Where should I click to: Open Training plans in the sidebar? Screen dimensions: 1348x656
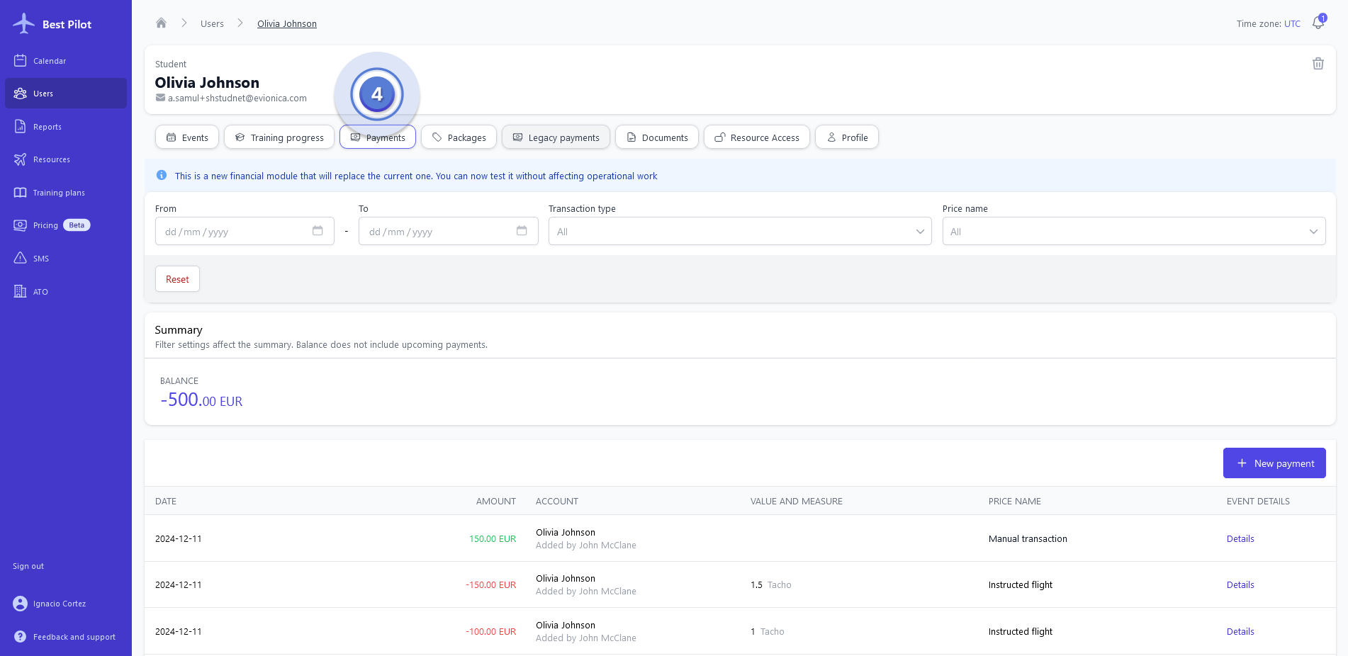66,193
